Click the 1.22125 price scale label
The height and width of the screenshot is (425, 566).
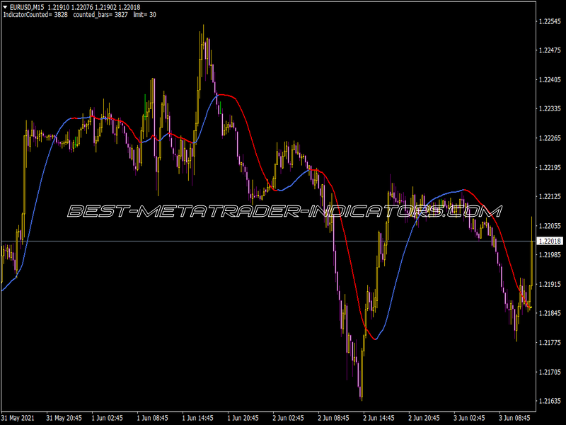(x=550, y=197)
